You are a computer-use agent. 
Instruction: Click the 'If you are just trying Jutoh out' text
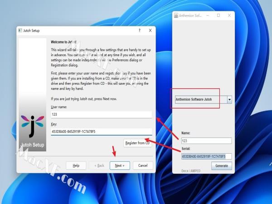[84, 99]
